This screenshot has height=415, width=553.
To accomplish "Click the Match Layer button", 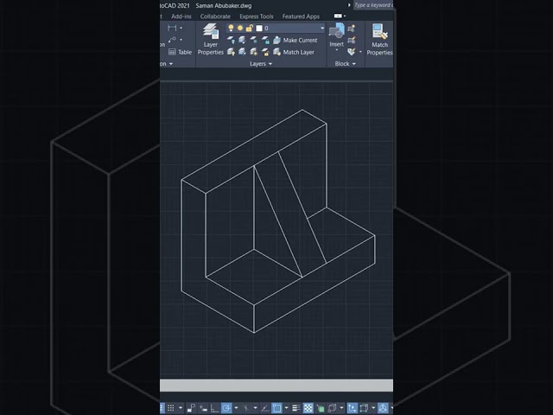I will [294, 52].
